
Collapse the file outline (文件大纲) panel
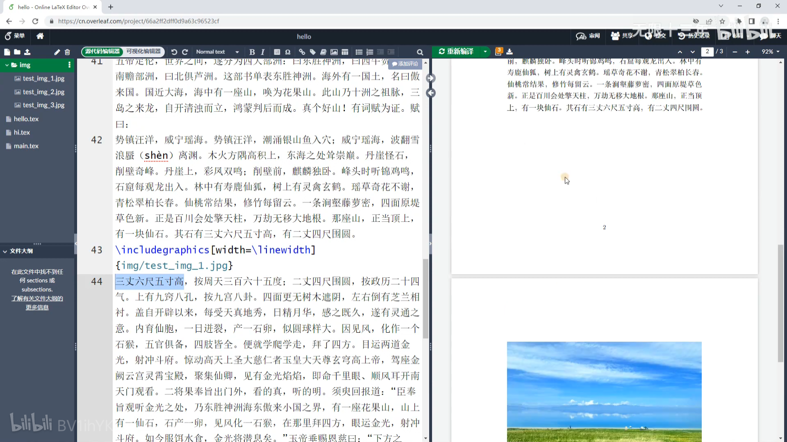pyautogui.click(x=5, y=251)
